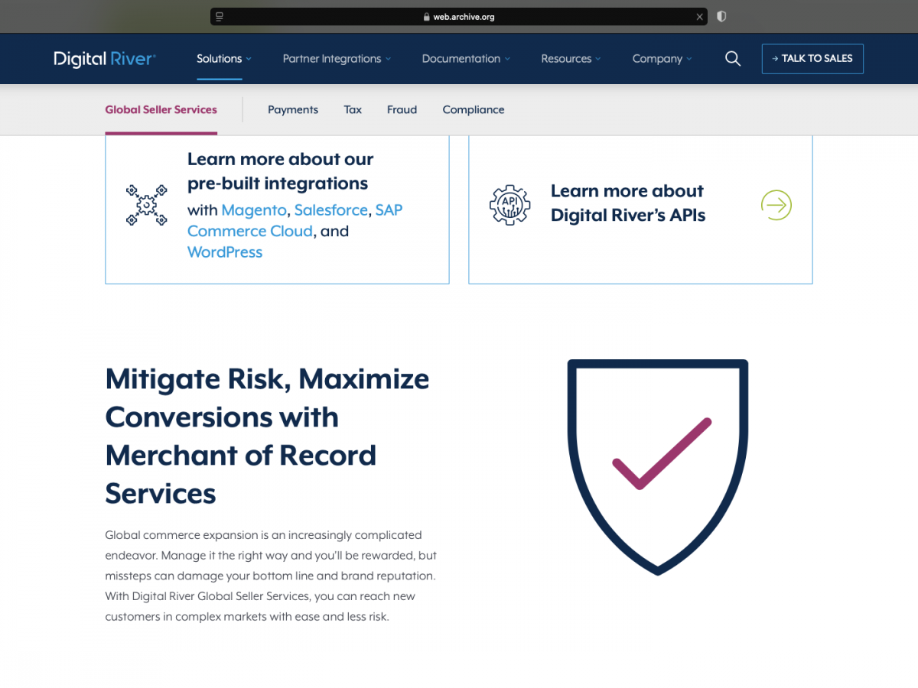Screen dimensions: 918x688
Task: Click the address bar site settings icon
Action: pyautogui.click(x=220, y=16)
